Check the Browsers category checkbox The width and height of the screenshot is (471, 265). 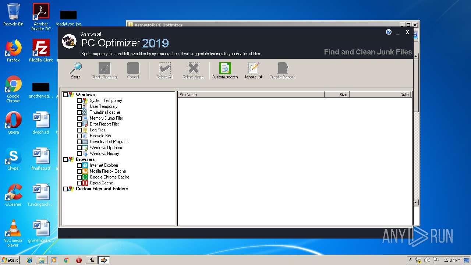[65, 159]
